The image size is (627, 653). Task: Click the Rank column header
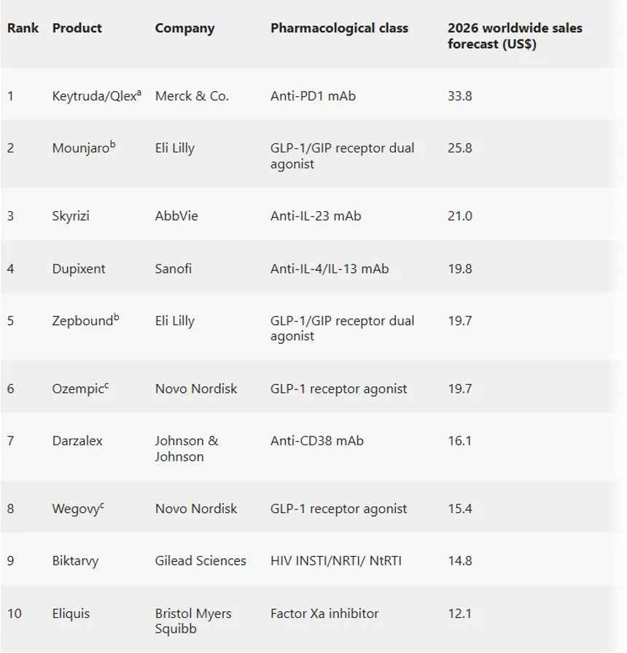(x=23, y=28)
